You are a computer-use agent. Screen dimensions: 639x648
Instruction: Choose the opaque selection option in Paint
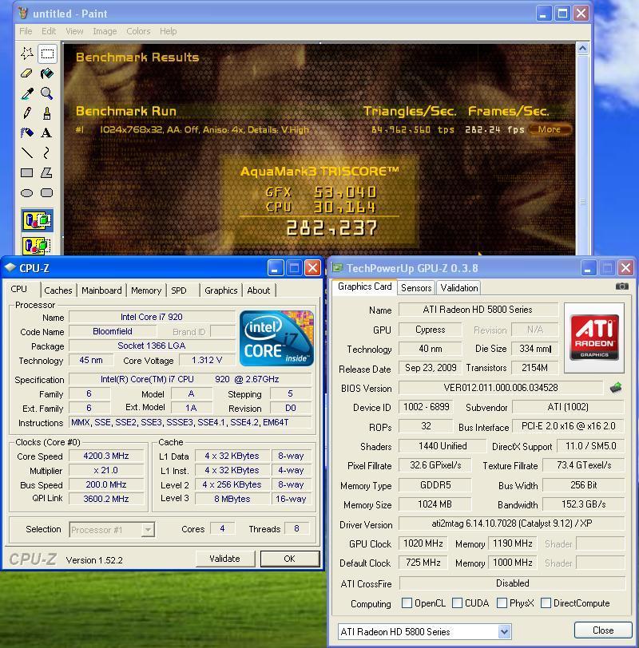(x=38, y=220)
